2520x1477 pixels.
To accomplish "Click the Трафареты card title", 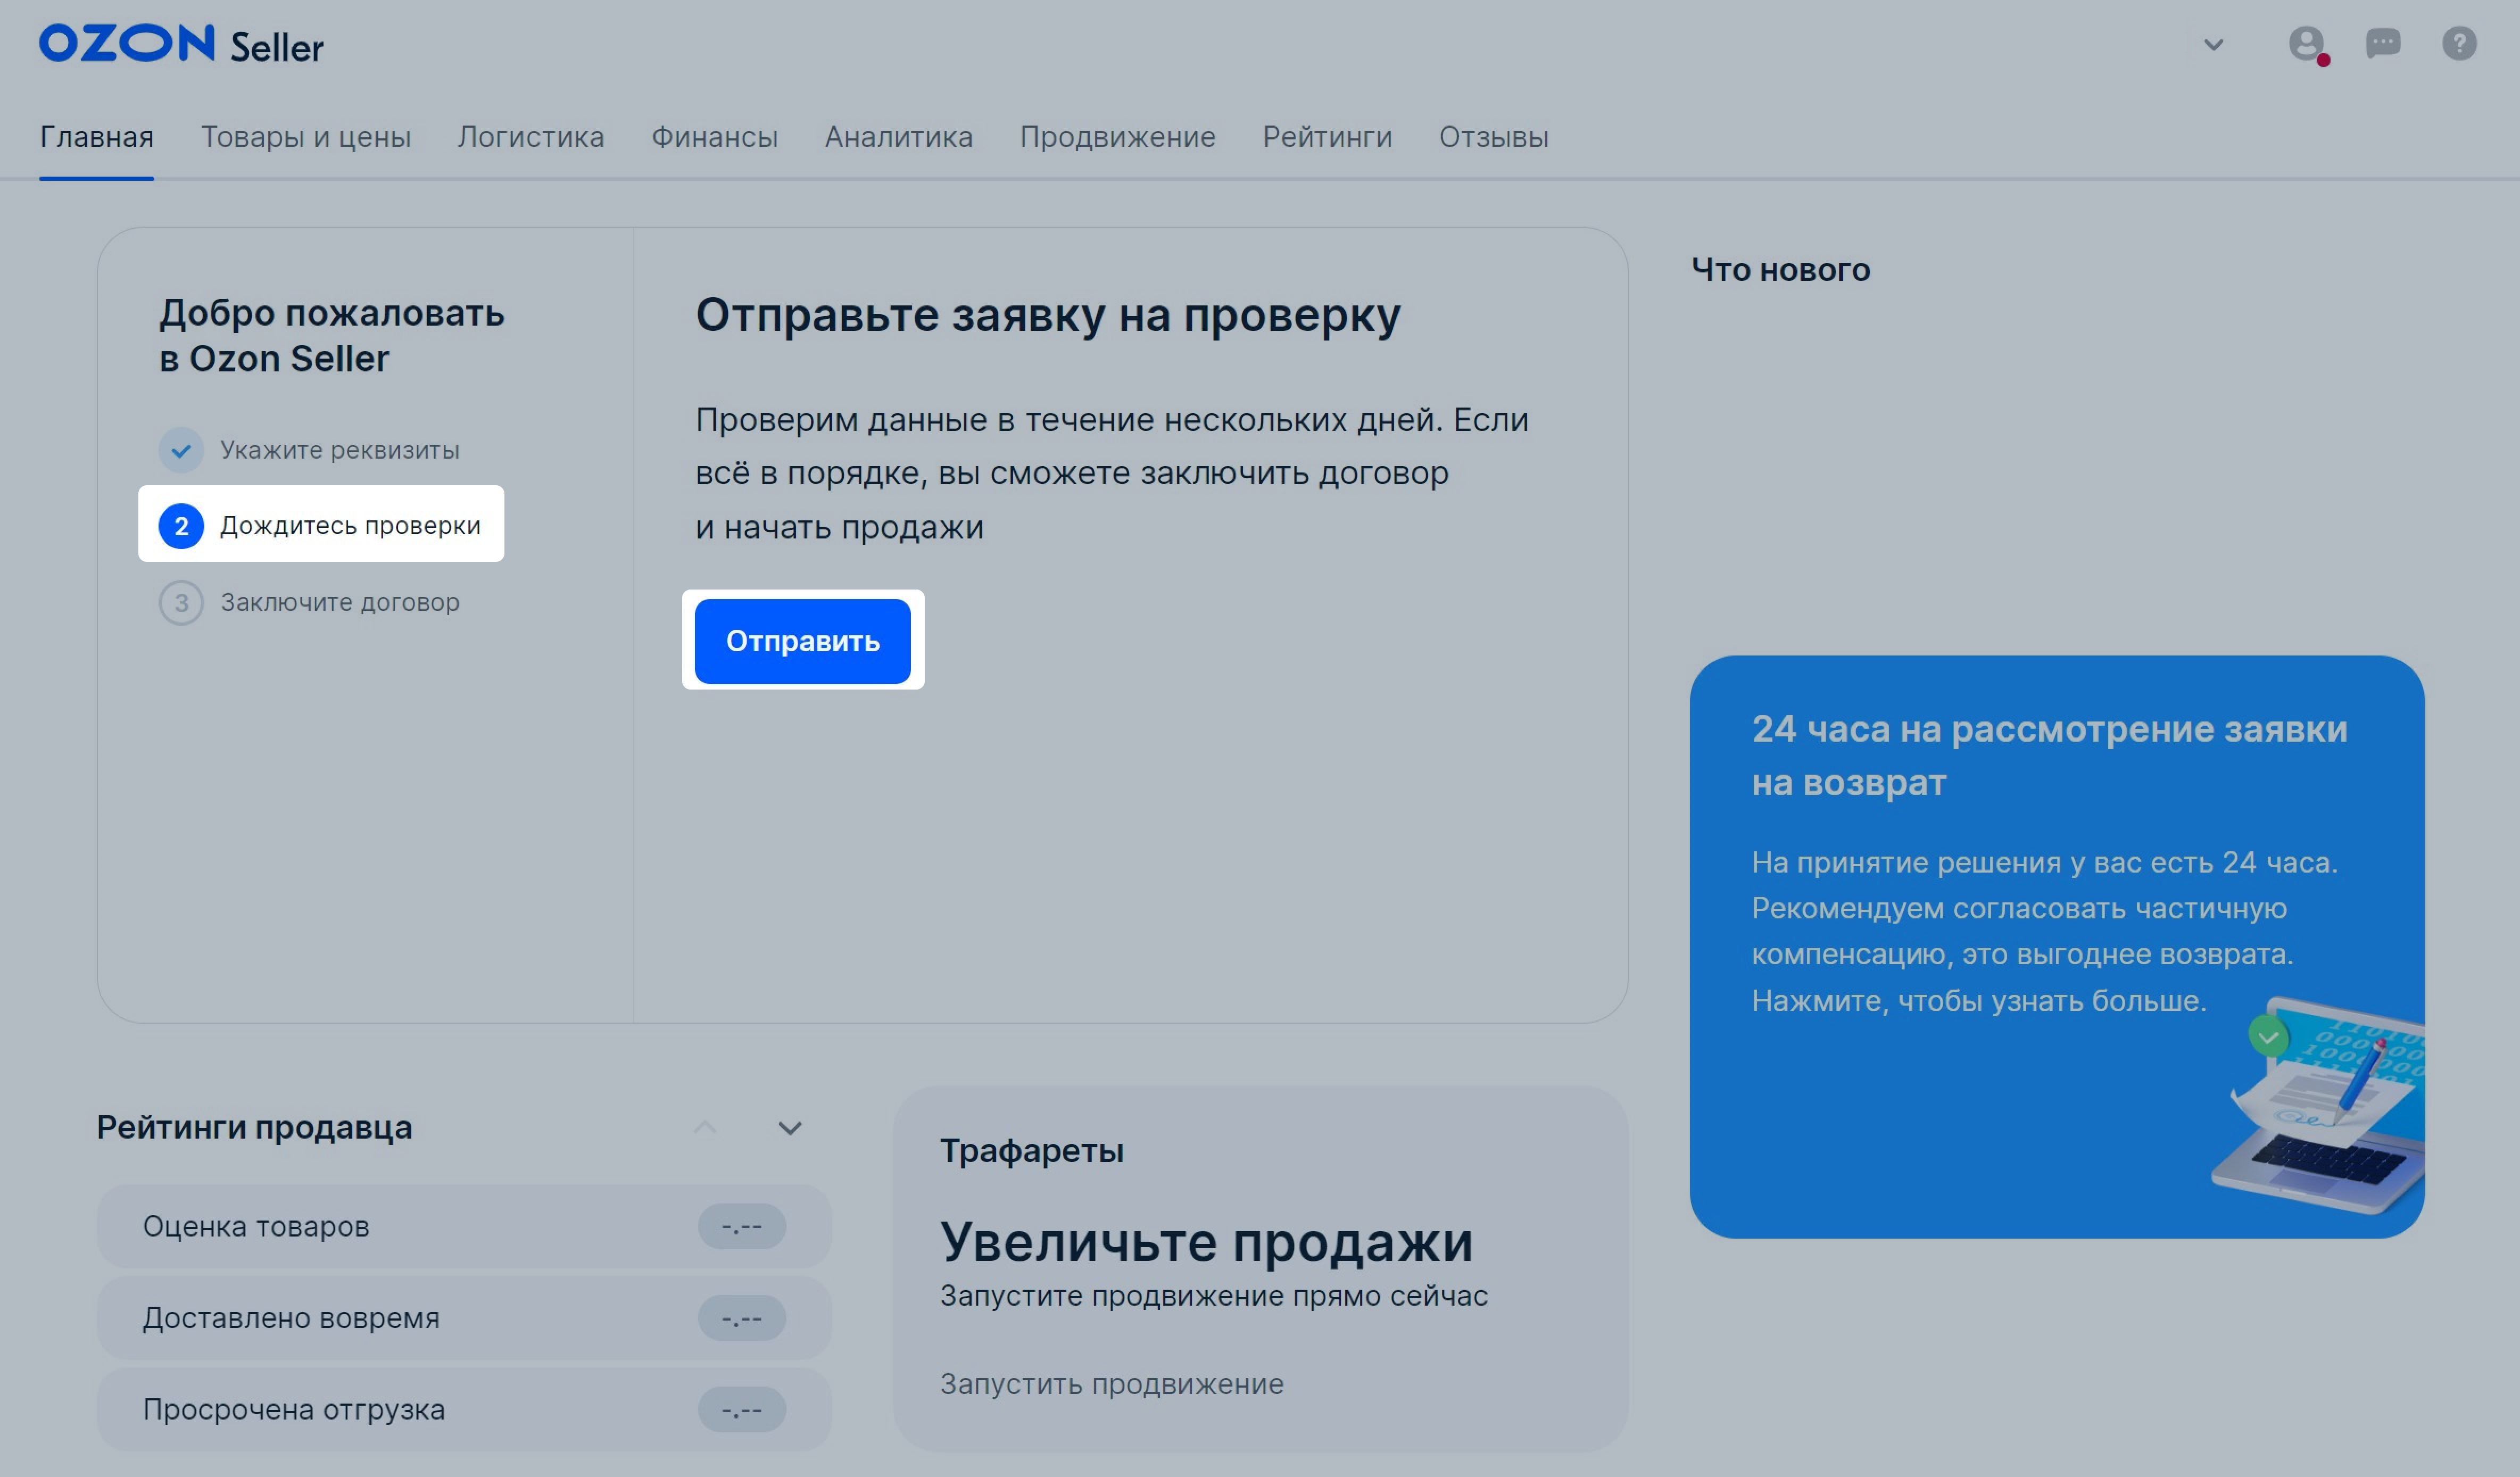I will click(1031, 1151).
